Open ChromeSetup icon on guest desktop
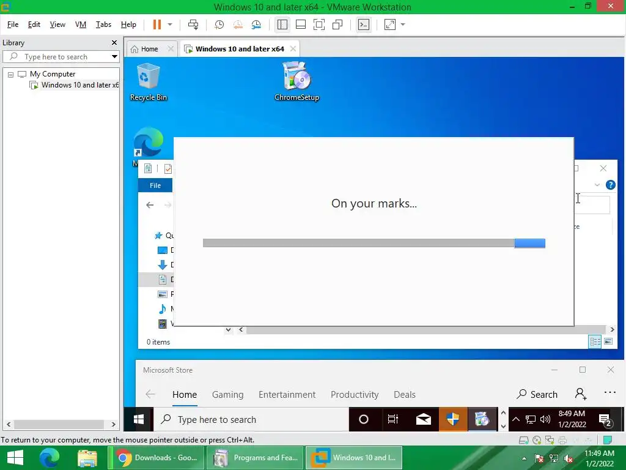The image size is (626, 470). click(296, 81)
